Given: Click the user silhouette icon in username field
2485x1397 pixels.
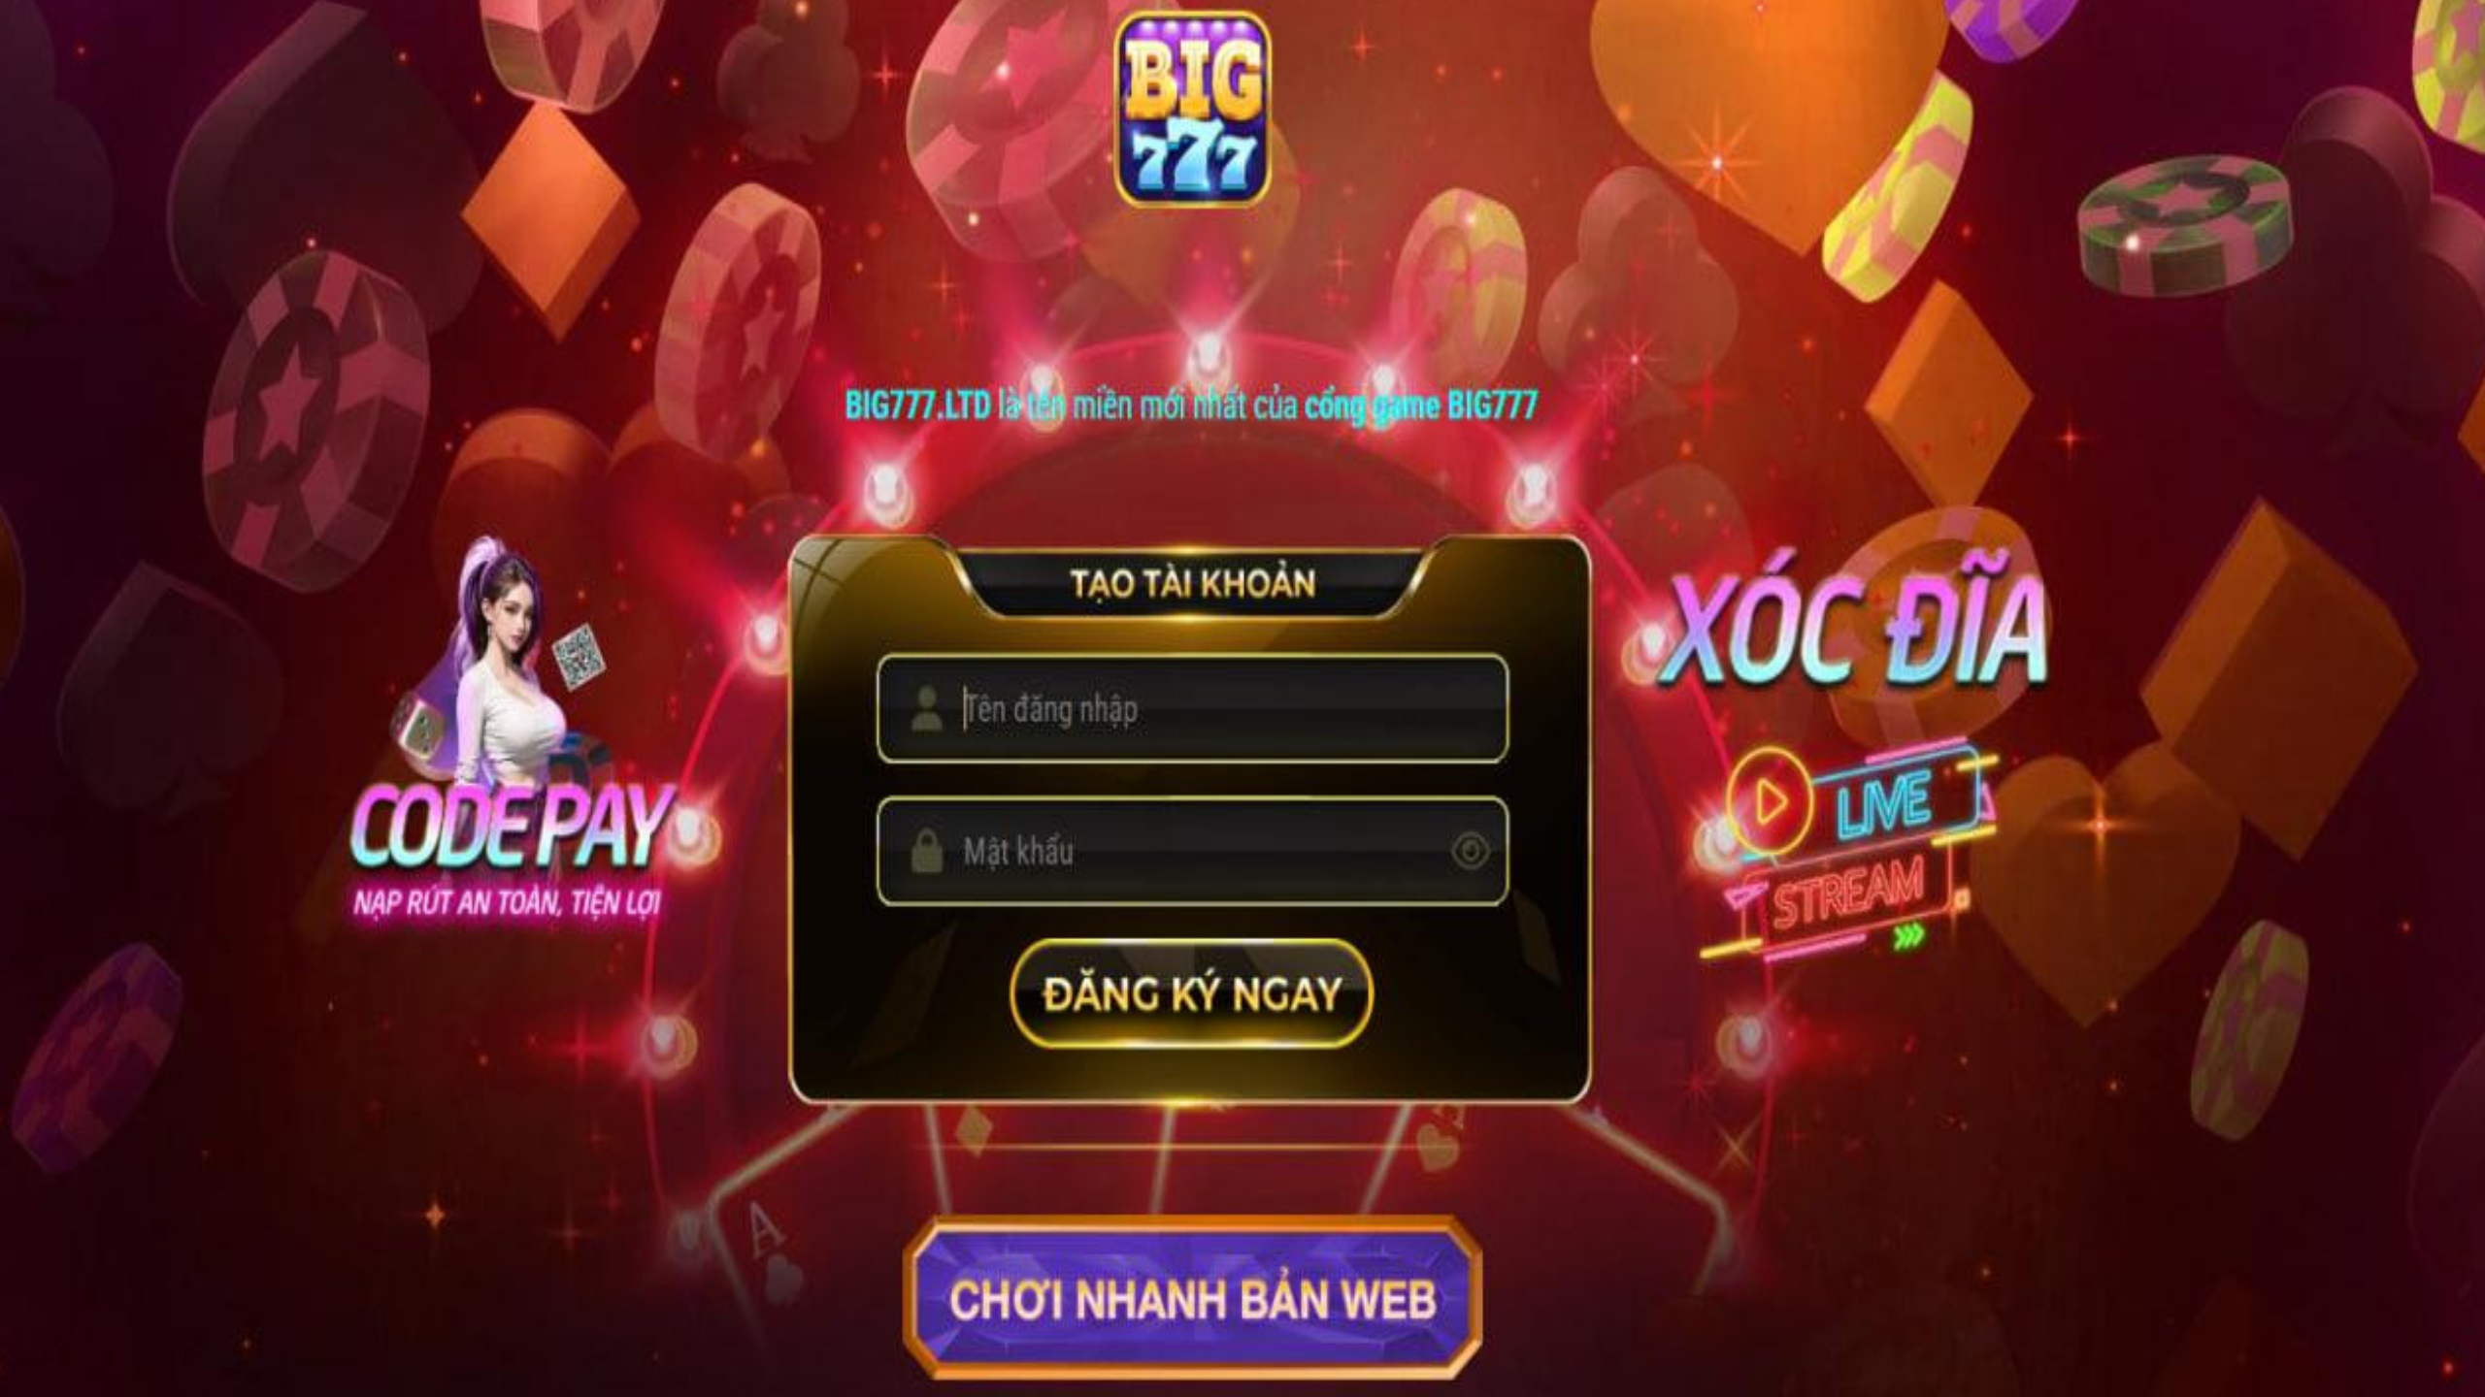Looking at the screenshot, I should pyautogui.click(x=927, y=708).
